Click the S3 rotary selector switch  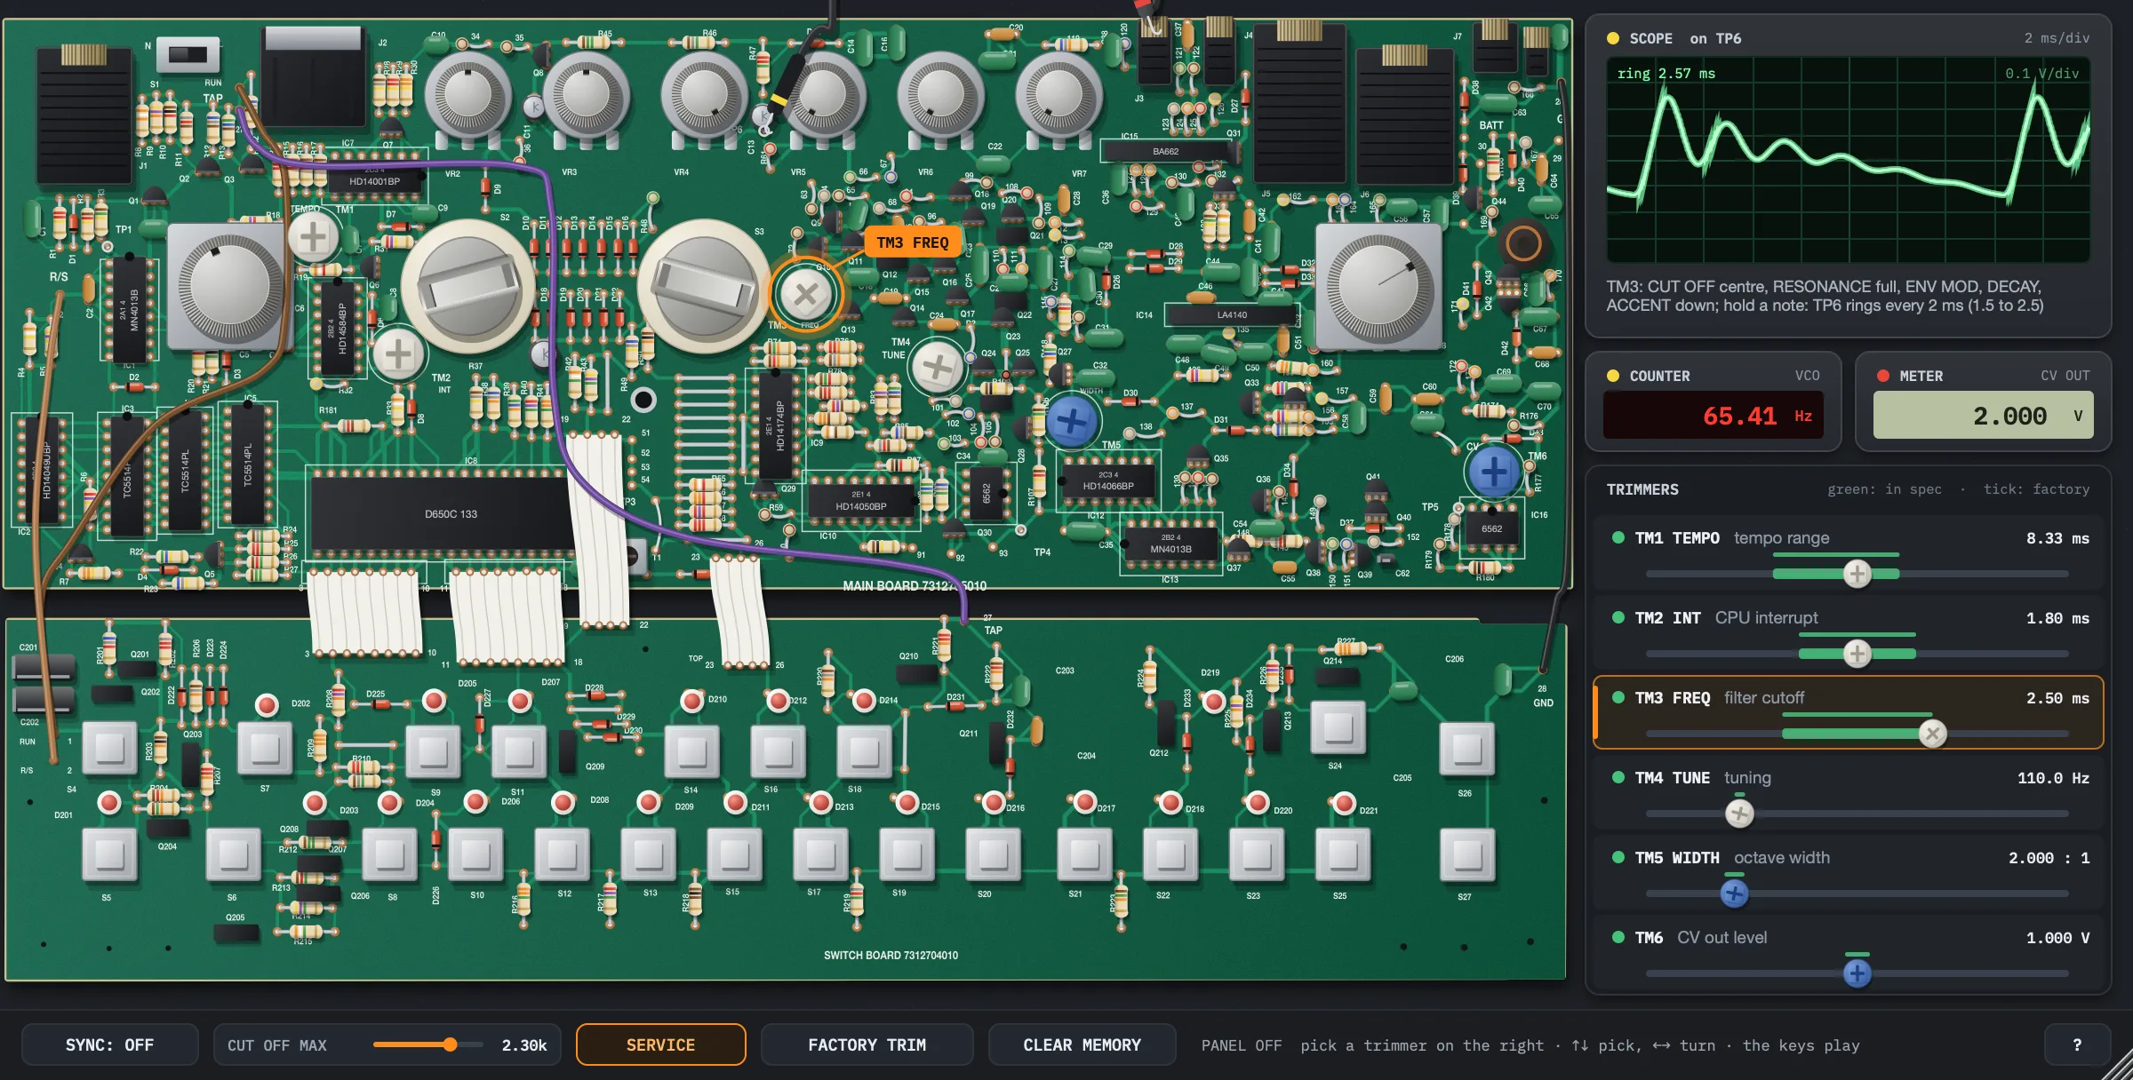click(x=705, y=287)
